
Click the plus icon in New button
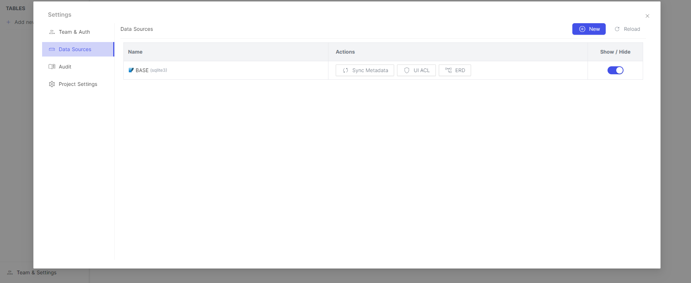(x=582, y=29)
